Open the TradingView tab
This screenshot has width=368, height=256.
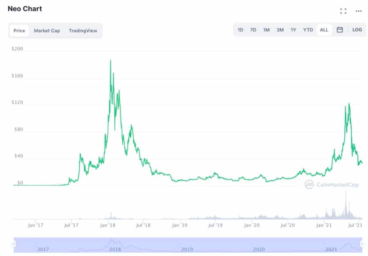pyautogui.click(x=83, y=31)
